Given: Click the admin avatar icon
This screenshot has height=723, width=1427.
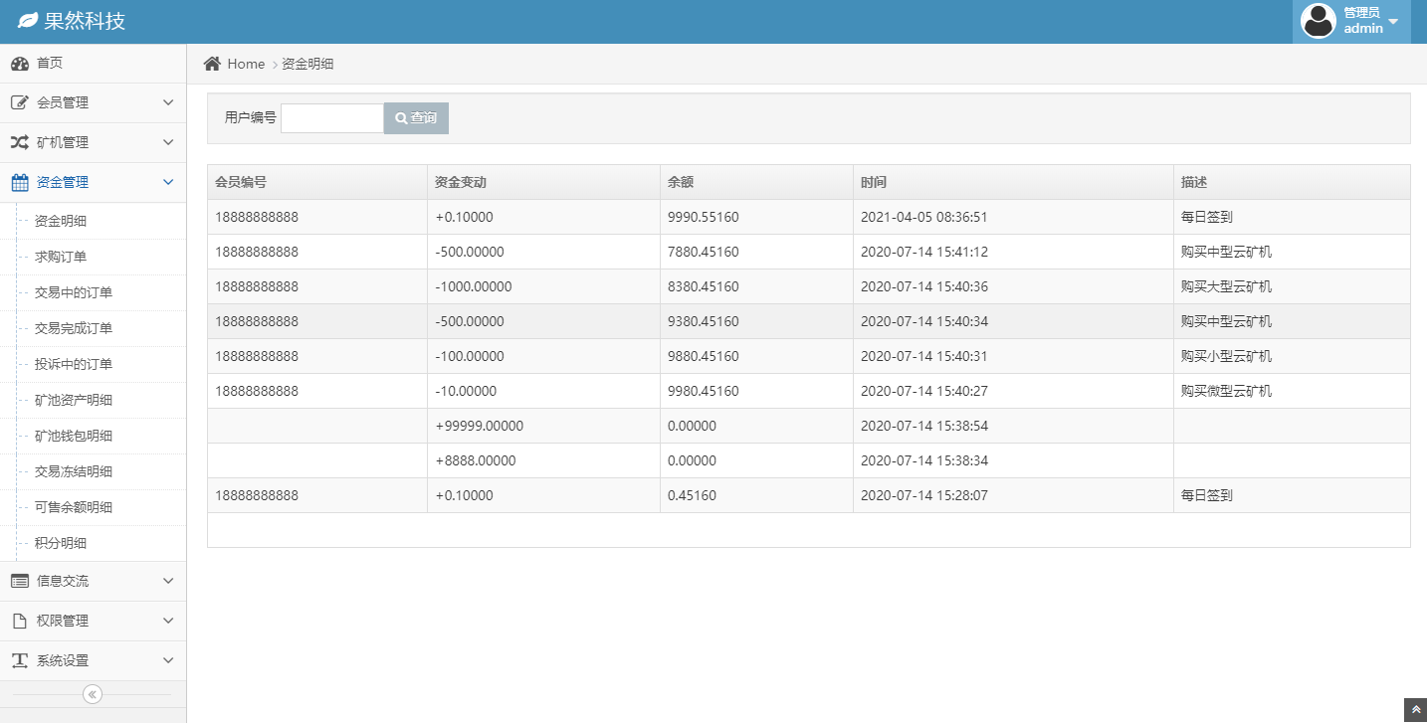Looking at the screenshot, I should (1319, 21).
